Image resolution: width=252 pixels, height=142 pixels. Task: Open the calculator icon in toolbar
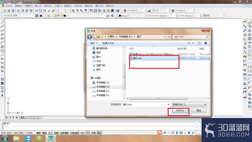pyautogui.click(x=112, y=11)
